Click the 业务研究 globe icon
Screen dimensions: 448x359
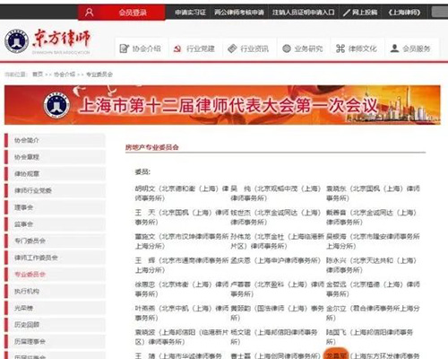tap(287, 48)
